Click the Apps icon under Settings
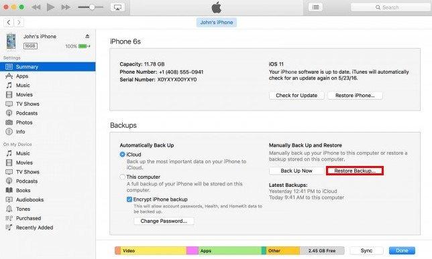Viewport: 432px width, 259px height. [9, 76]
